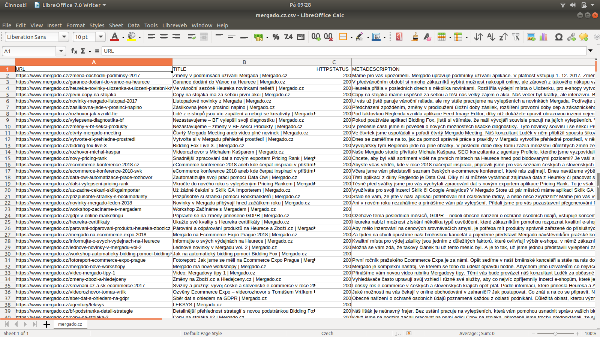600x337 pixels.
Task: Insert a chart
Action: pyautogui.click(x=543, y=37)
